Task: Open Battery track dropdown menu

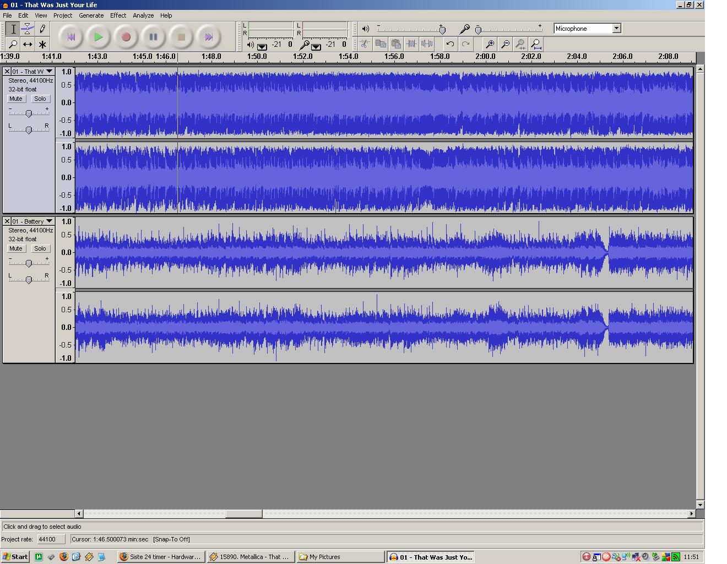Action: [49, 221]
